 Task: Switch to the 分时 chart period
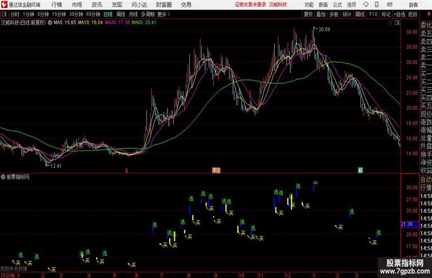[x=15, y=14]
